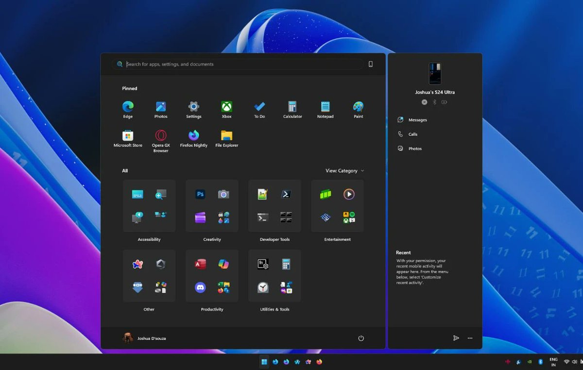Viewport: 583px width, 370px height.
Task: Open Notepad++ in Developer Tools
Action: 263,194
